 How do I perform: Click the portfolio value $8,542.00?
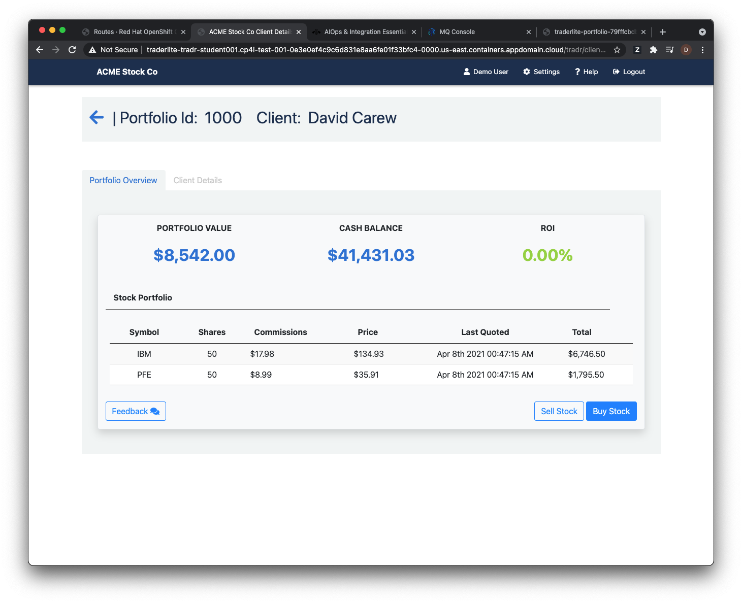[195, 255]
